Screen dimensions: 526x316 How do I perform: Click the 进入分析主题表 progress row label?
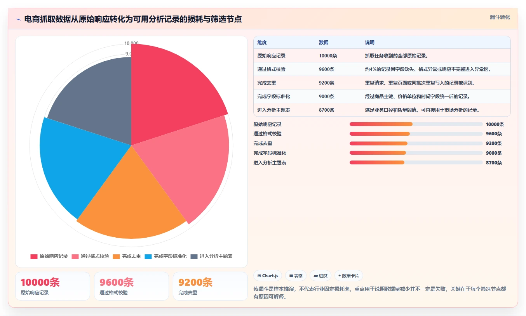click(x=270, y=163)
